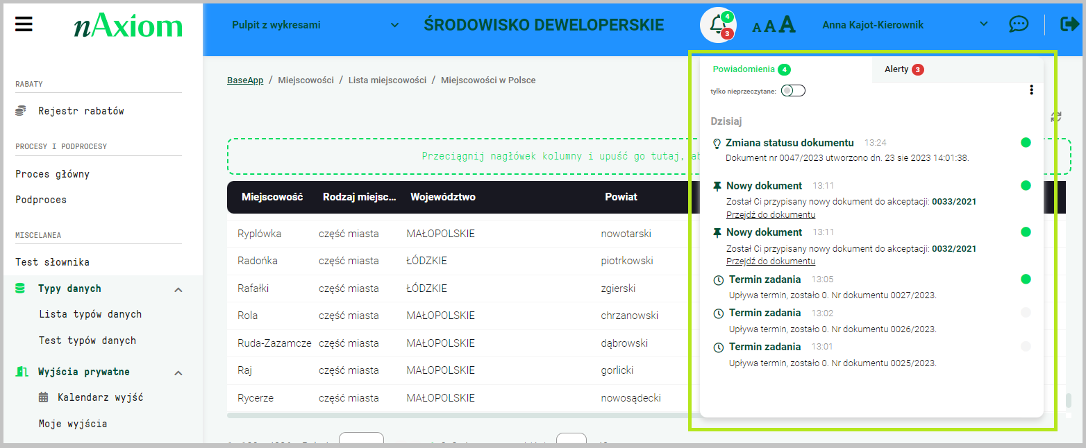This screenshot has height=448, width=1086.
Task: Mark Zmiana statusu dokumentu notification as read
Action: coord(1026,143)
